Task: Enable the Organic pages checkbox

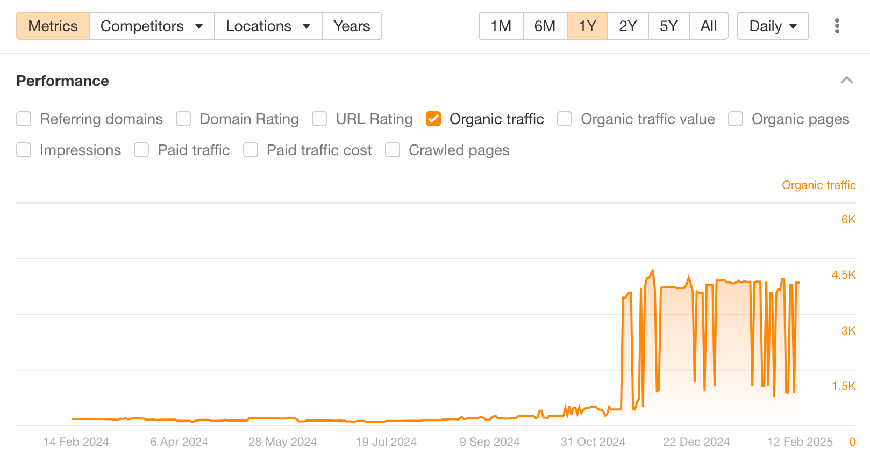Action: (x=736, y=119)
